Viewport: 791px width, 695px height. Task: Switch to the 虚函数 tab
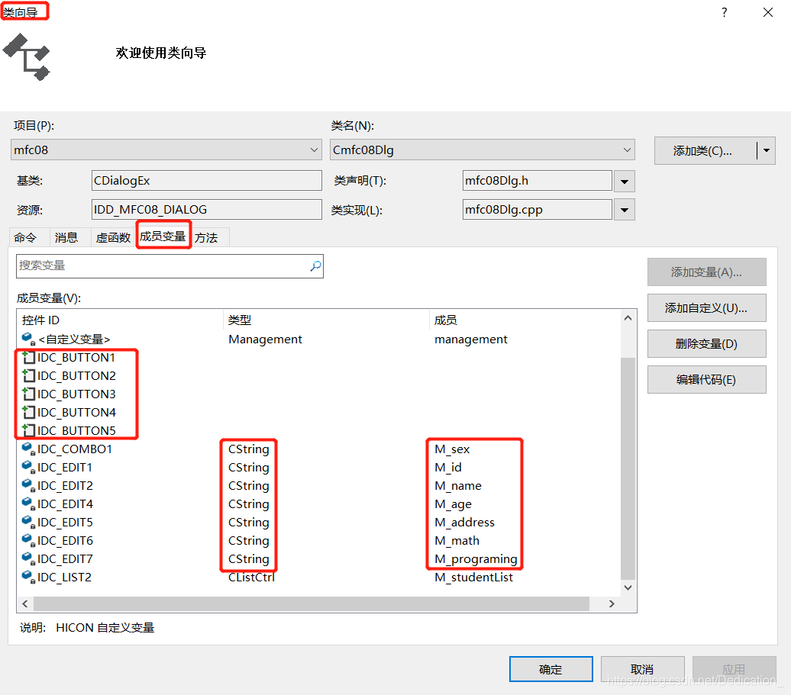pyautogui.click(x=113, y=237)
